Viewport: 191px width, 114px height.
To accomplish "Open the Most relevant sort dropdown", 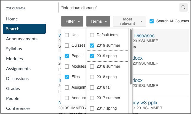I will point(130,21).
